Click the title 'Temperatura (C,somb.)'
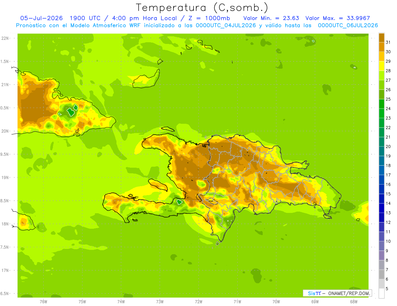 202,8
